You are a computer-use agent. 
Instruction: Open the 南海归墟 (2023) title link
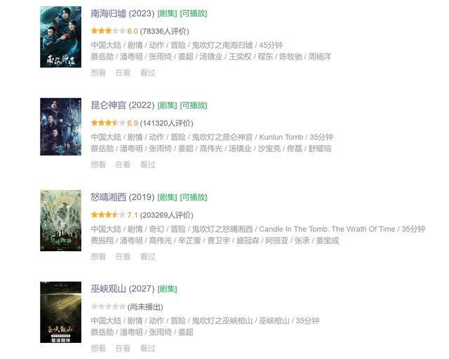pos(123,13)
